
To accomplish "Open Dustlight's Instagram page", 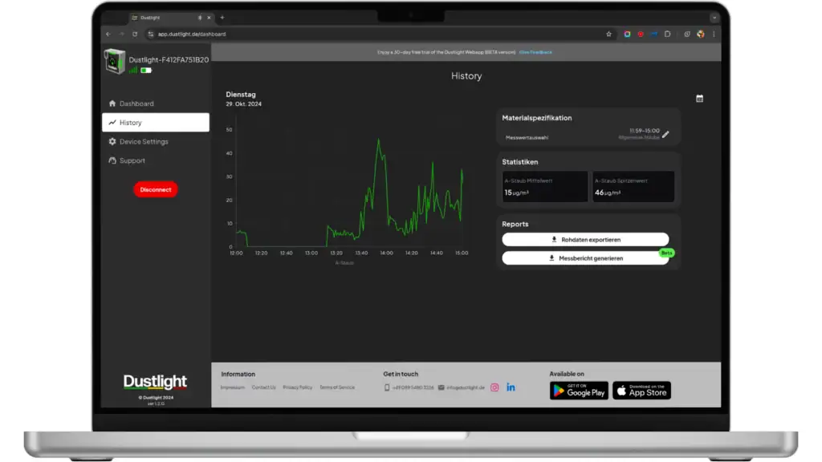I will 494,387.
